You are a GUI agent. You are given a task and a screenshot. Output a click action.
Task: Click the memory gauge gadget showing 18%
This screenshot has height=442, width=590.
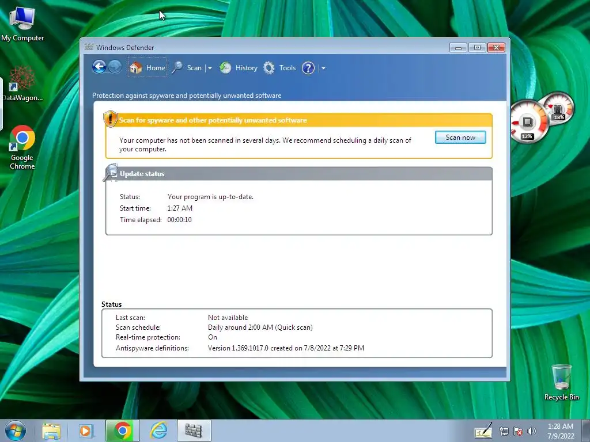[x=558, y=109]
